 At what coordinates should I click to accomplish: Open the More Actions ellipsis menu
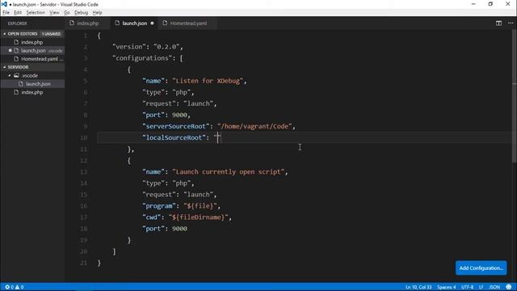pyautogui.click(x=511, y=23)
